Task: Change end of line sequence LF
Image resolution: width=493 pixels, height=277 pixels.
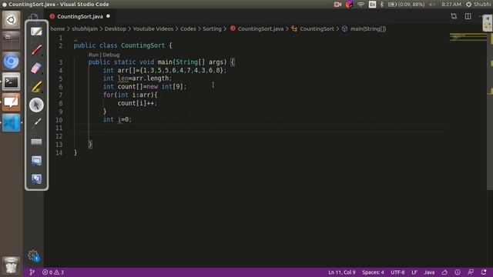Action: click(414, 272)
